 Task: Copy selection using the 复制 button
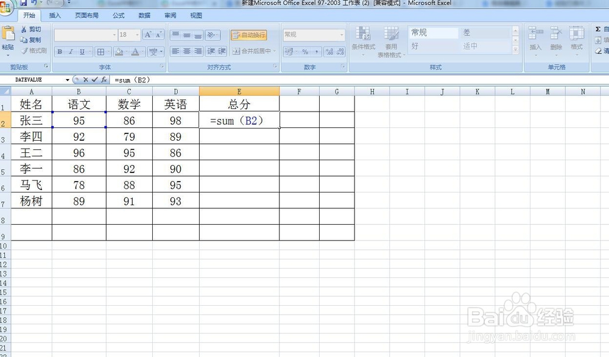pyautogui.click(x=30, y=40)
